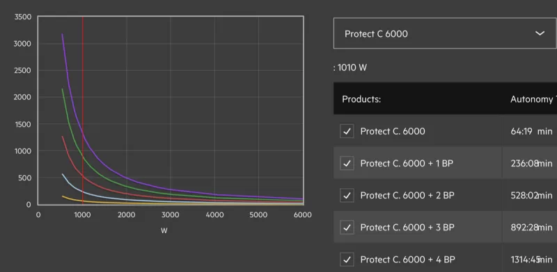Click the 3500 y-axis tick label
Viewport: 557px width, 272px height.
23,17
